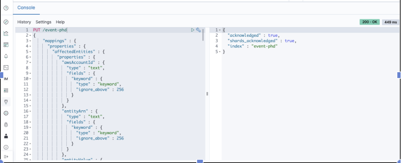The image size is (401, 163).
Task: Click closing brace on response line 5
Action: [x=224, y=52]
